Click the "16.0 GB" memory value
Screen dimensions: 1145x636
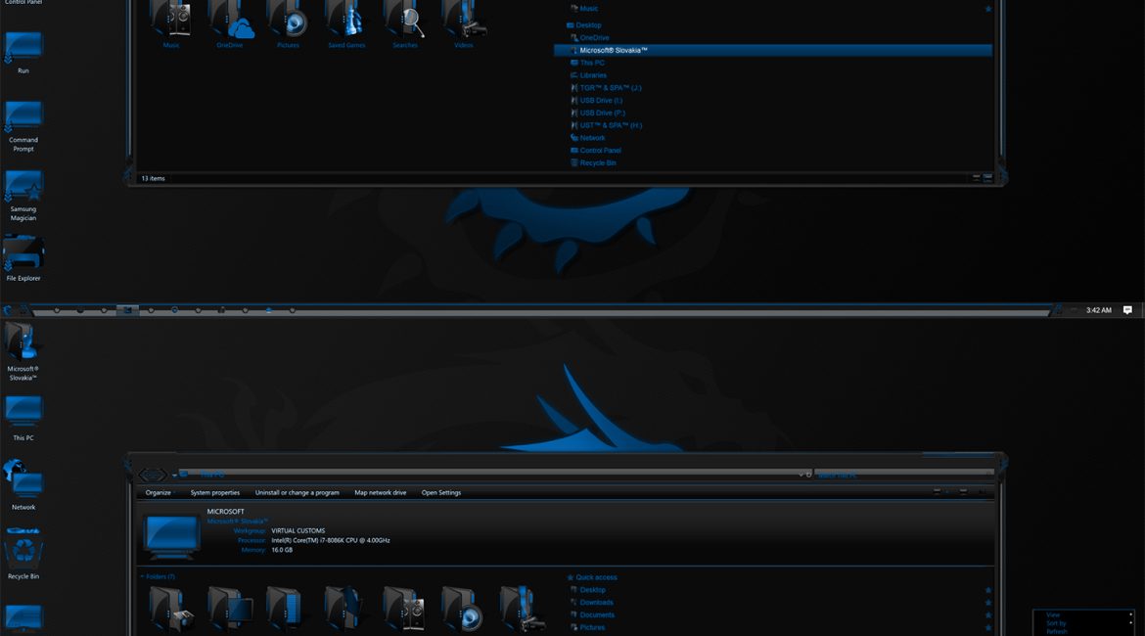point(282,550)
